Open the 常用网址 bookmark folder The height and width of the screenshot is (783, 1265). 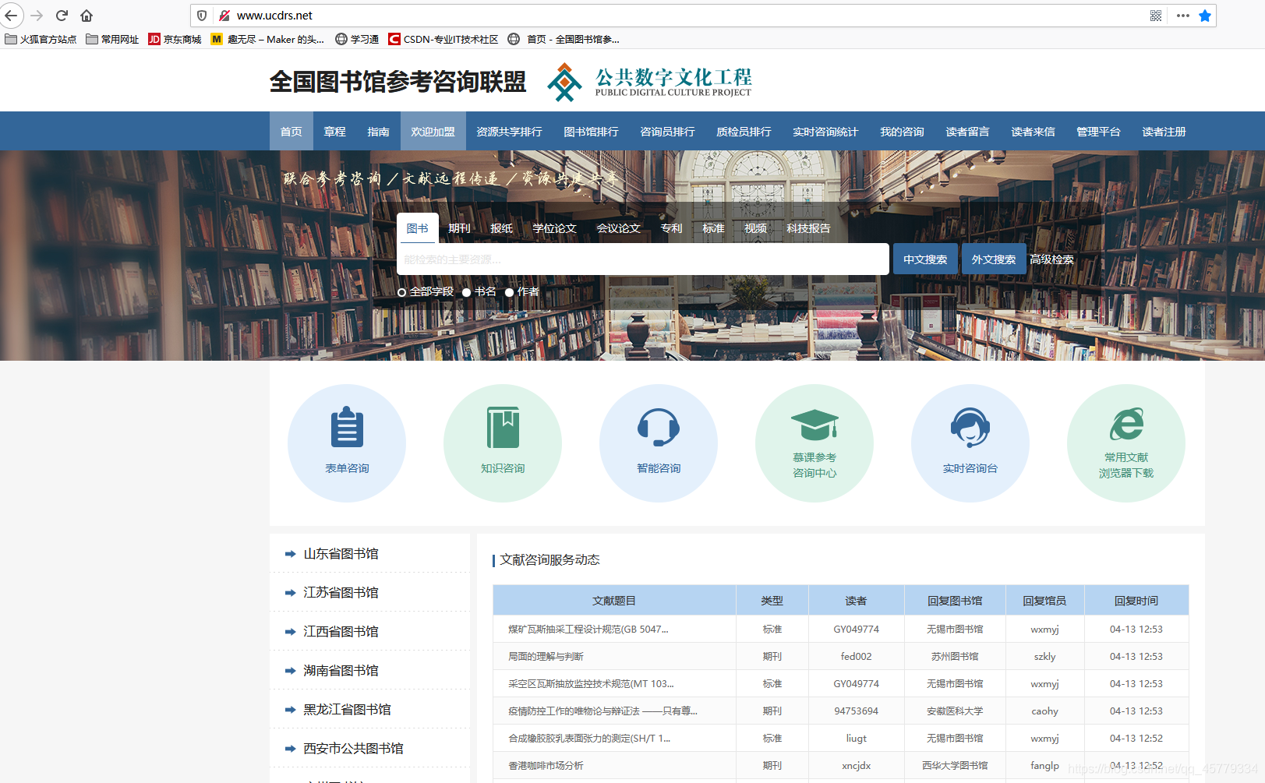112,39
